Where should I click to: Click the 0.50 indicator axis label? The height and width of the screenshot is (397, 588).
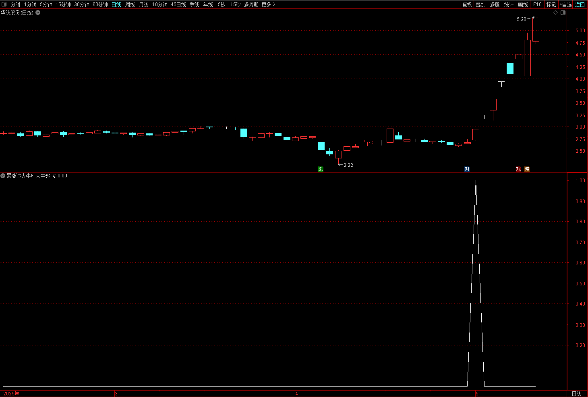580,284
